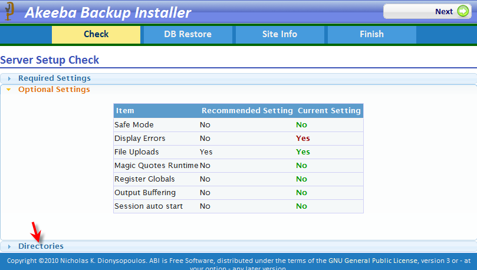The width and height of the screenshot is (477, 270).
Task: Select the Register Globals row label
Action: click(144, 179)
